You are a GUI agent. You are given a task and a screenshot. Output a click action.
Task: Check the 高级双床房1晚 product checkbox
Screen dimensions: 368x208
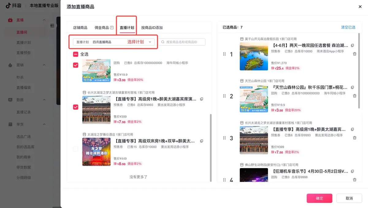pyautogui.click(x=75, y=149)
